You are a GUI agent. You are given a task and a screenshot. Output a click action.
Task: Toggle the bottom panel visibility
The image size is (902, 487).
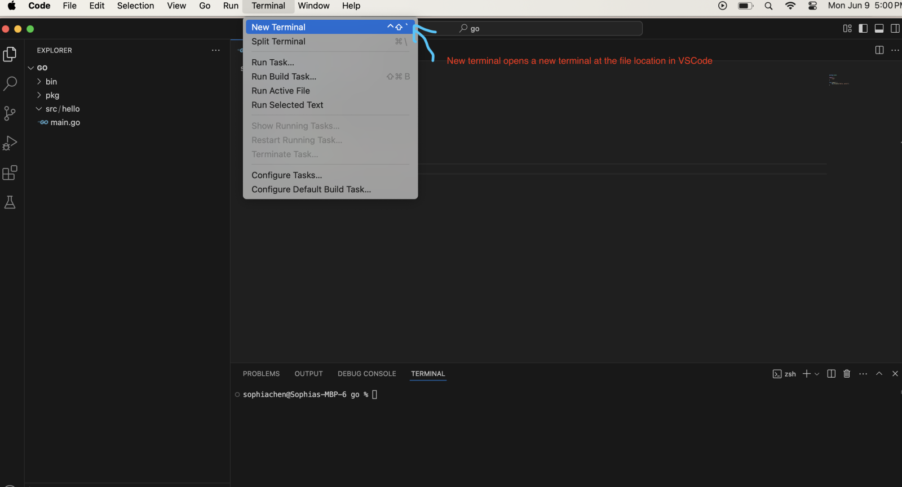(879, 28)
